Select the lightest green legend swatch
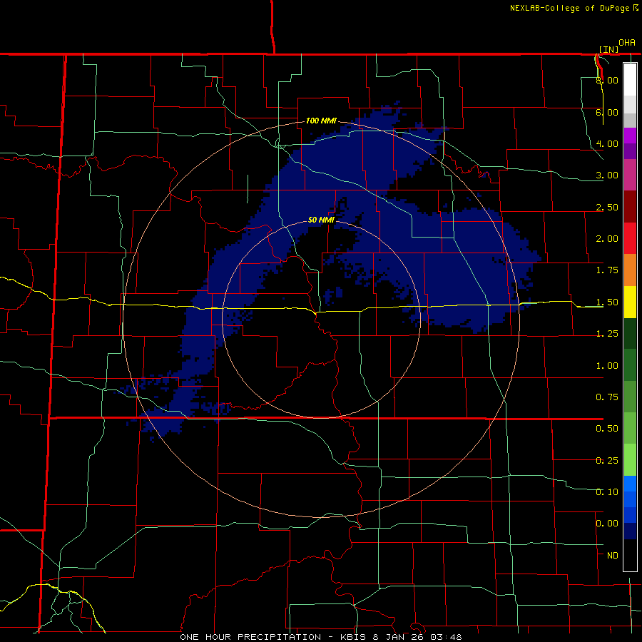 pos(630,460)
